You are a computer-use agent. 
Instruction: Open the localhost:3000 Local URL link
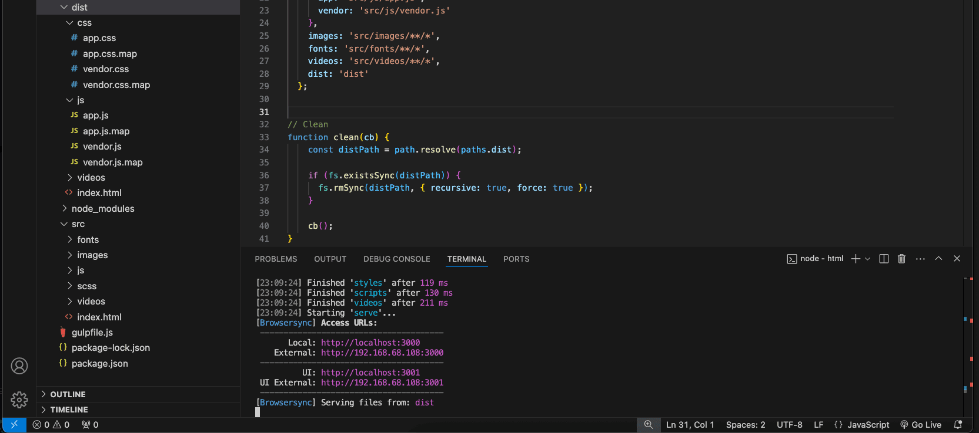370,343
